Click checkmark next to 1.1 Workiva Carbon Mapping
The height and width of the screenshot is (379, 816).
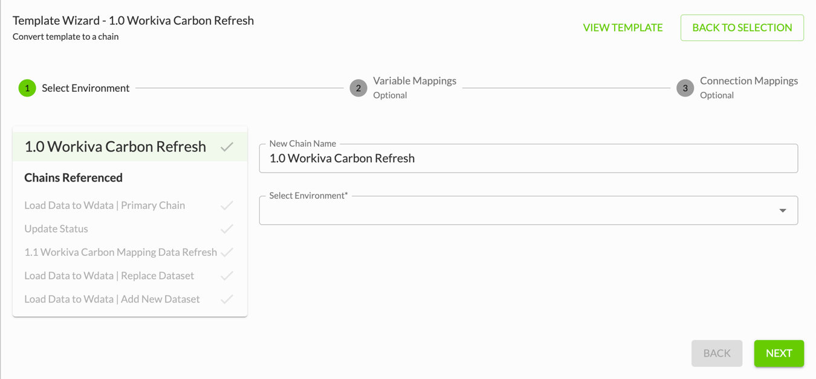227,253
